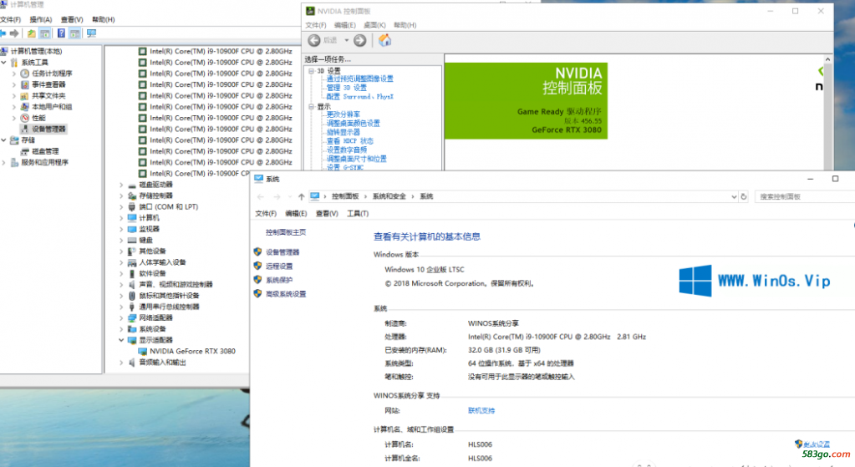
Task: Select 计算机管理(本地) root node
Action: [x=36, y=51]
